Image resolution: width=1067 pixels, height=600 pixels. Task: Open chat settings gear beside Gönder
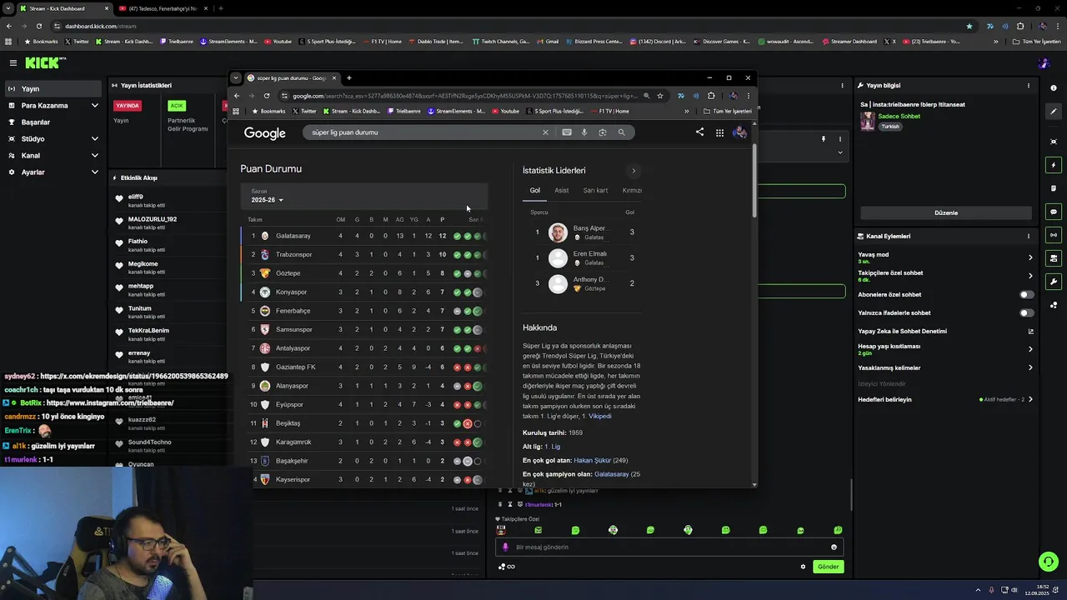point(803,567)
